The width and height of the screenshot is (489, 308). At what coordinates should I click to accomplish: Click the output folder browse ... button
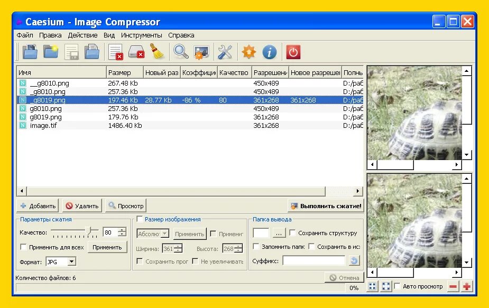point(279,233)
